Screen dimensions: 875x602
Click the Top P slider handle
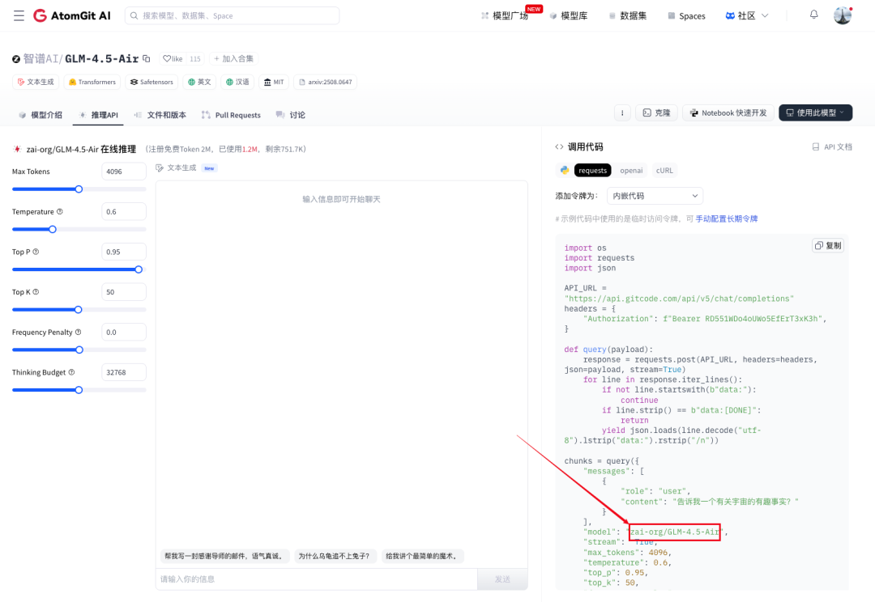(139, 269)
